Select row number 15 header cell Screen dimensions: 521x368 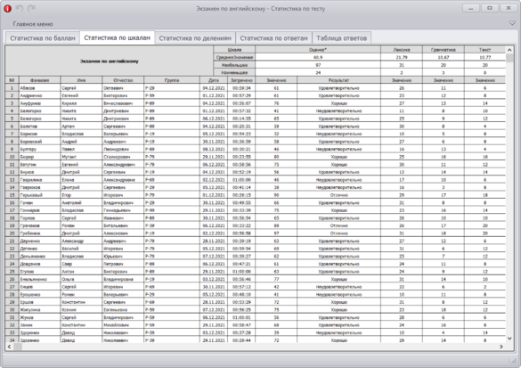coord(12,195)
